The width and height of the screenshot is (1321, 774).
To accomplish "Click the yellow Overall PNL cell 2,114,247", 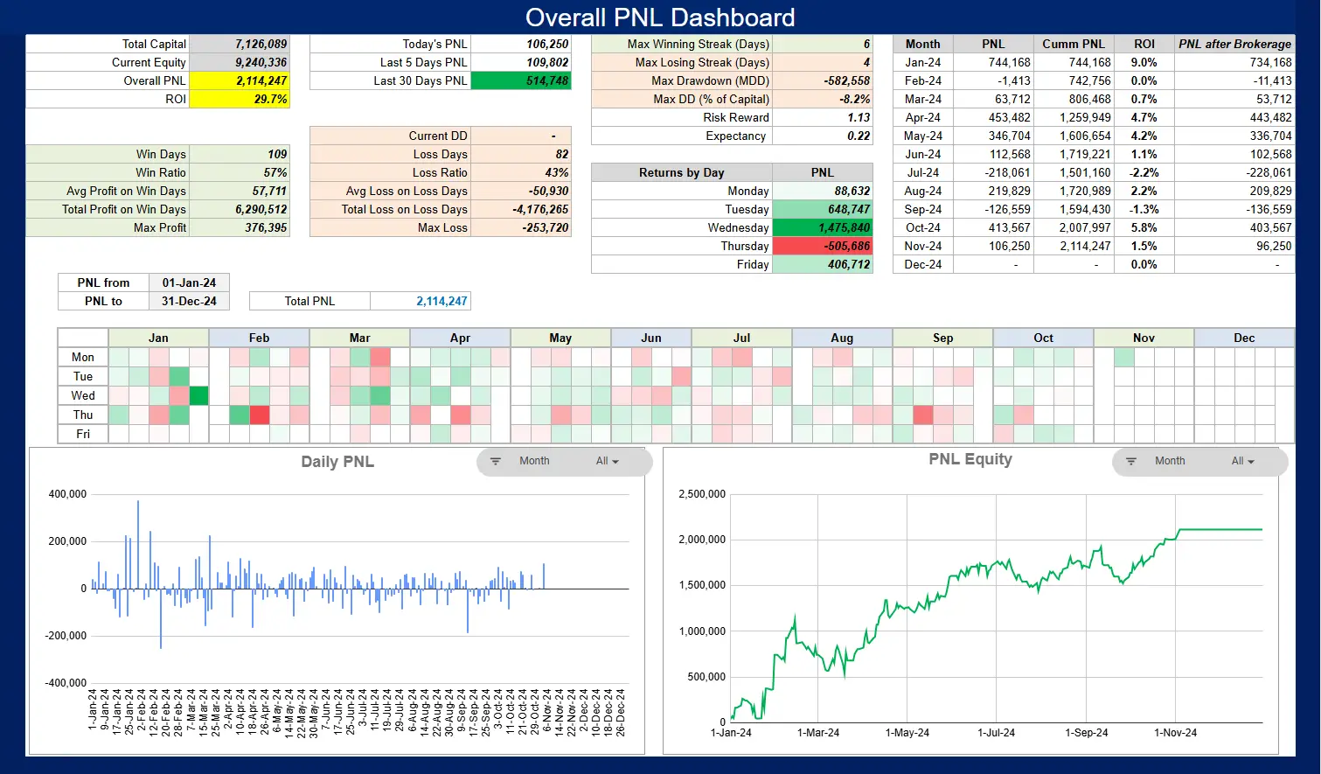I will click(239, 80).
